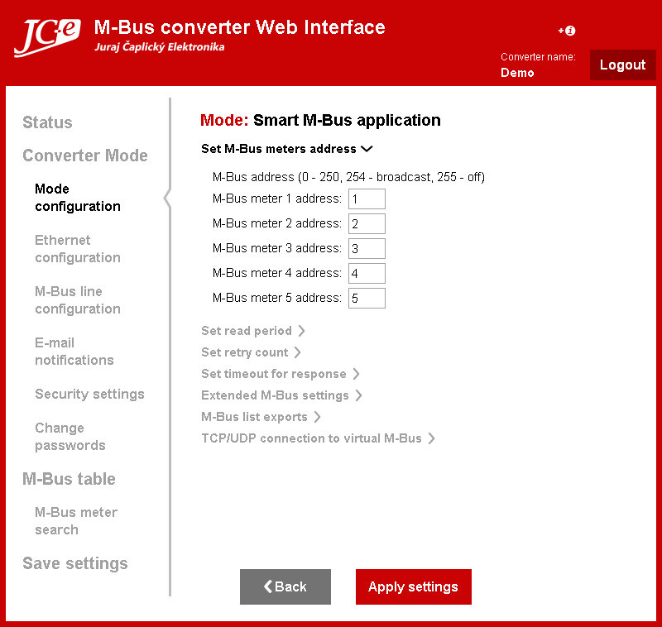The image size is (662, 627).
Task: Expand TCP/UDP connection to virtual M-Bus
Action: 318,438
